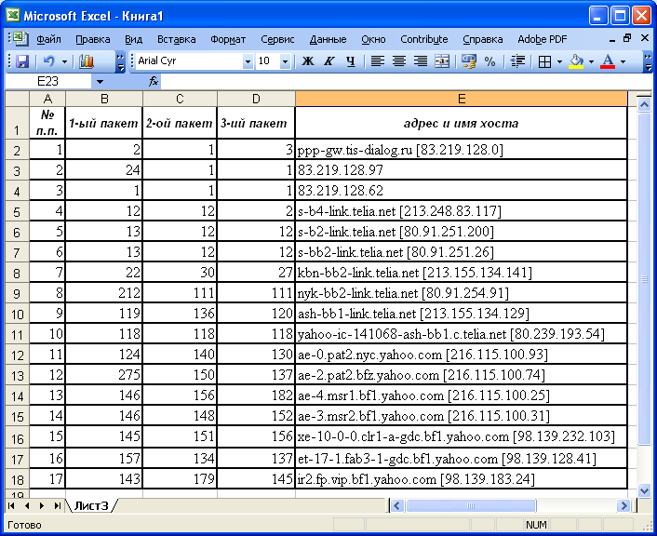This screenshot has width=657, height=536.
Task: Restore the workbook window in menu bar
Action: (x=627, y=38)
